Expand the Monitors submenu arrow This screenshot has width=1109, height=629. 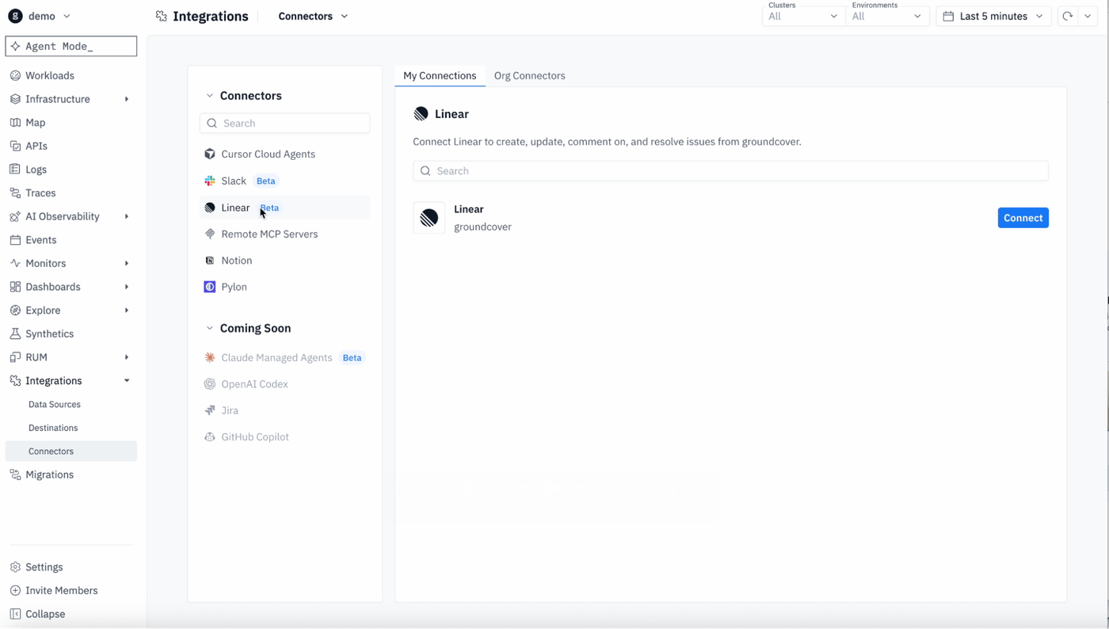coord(127,263)
